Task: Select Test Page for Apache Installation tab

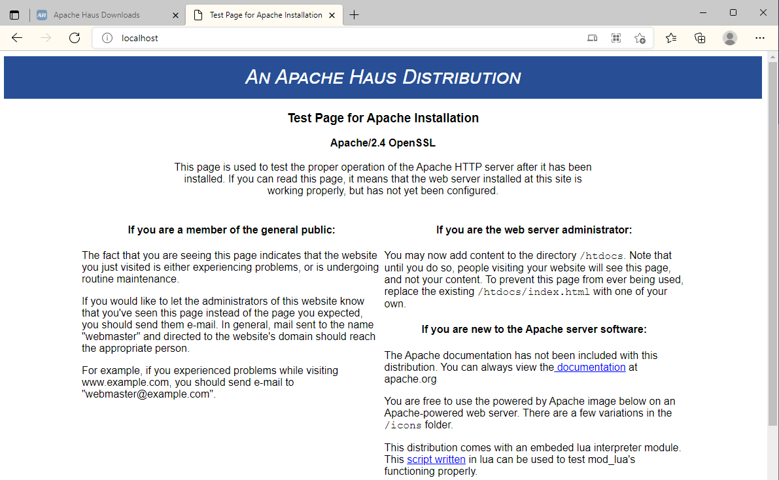Action: 266,15
